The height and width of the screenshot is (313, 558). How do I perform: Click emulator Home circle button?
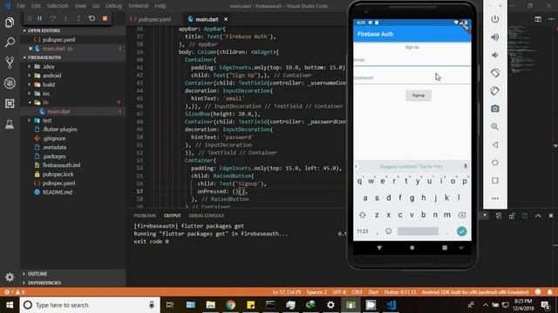(494, 163)
